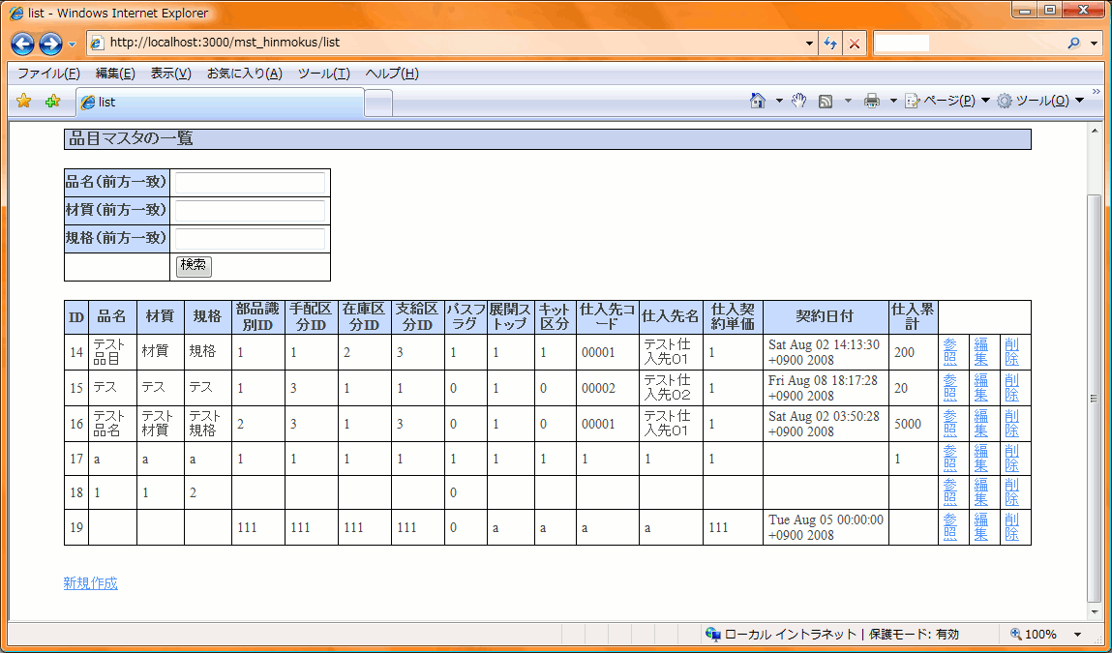The height and width of the screenshot is (653, 1112).
Task: Open the ヘルプ(H) menu
Action: (391, 73)
